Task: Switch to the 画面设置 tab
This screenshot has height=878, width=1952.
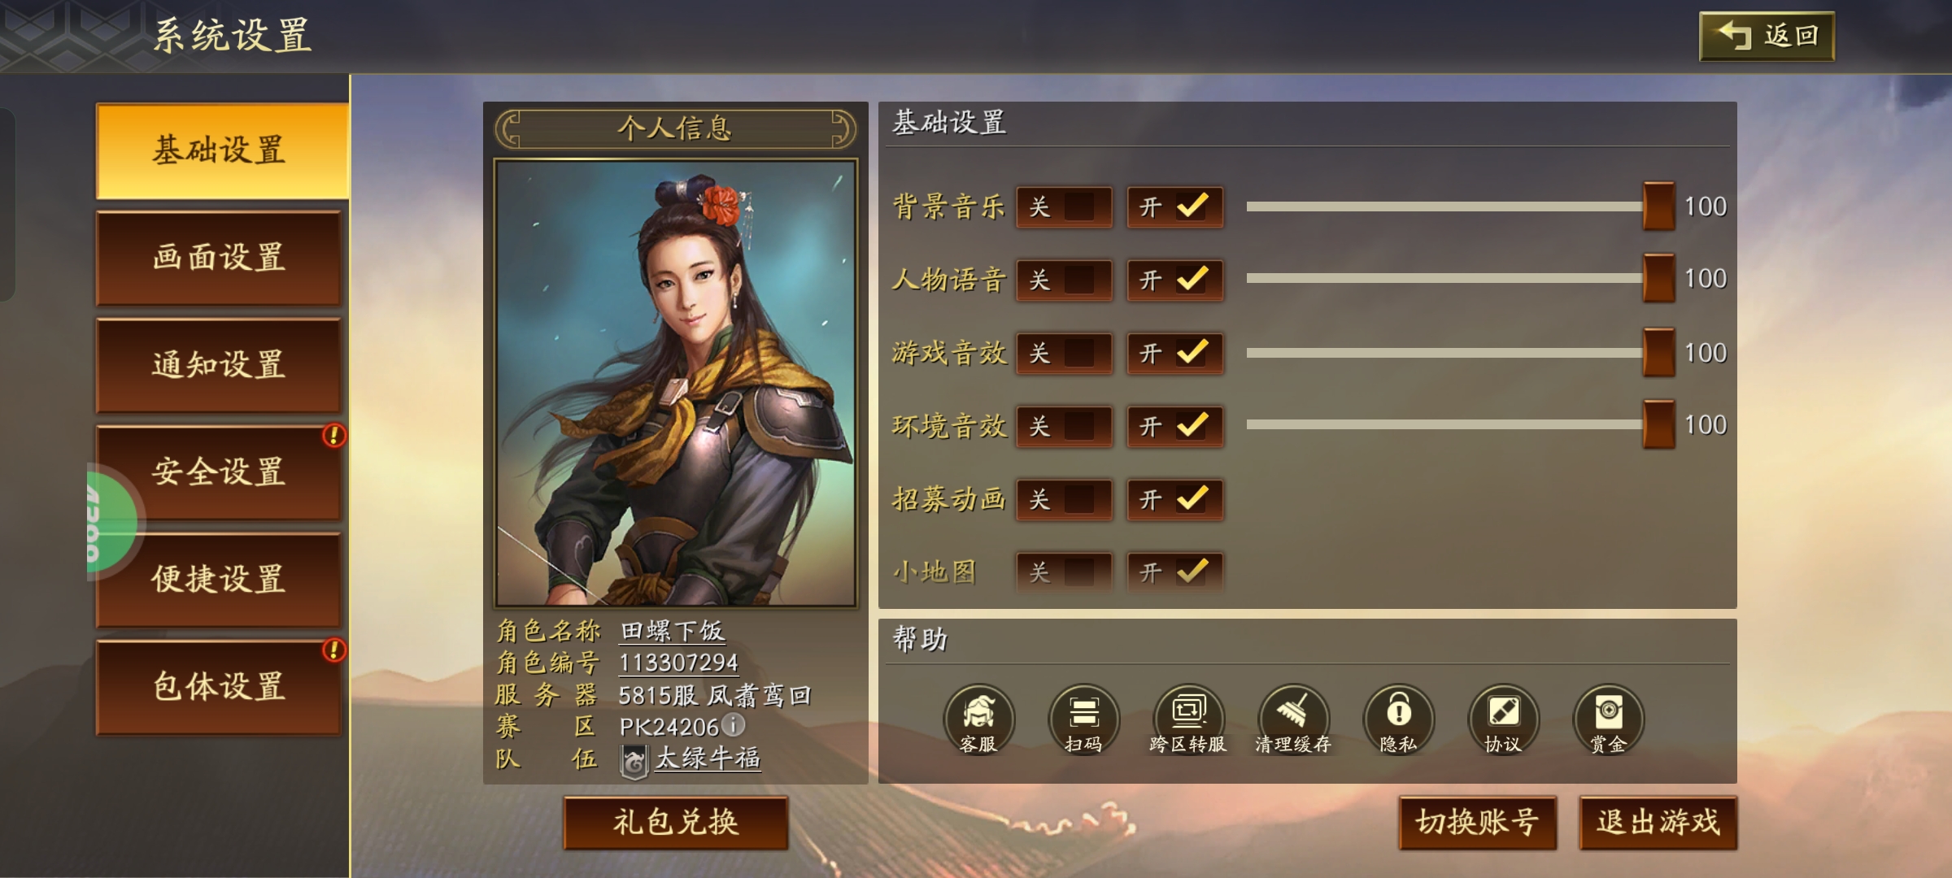Action: coord(218,258)
